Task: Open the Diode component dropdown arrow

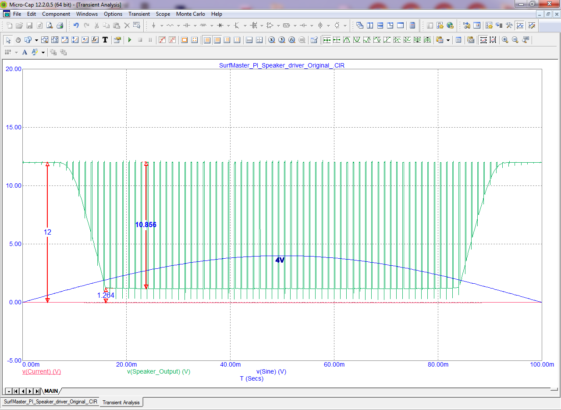Action: point(228,25)
